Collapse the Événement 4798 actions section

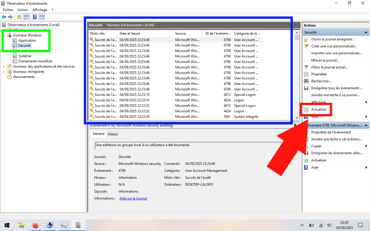click(366, 125)
